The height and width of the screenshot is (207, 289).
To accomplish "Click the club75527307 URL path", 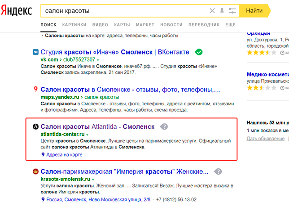I will coord(79,59).
